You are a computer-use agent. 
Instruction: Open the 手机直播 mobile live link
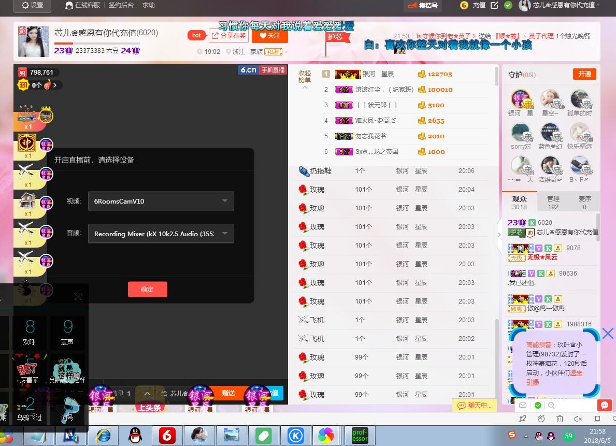point(273,70)
